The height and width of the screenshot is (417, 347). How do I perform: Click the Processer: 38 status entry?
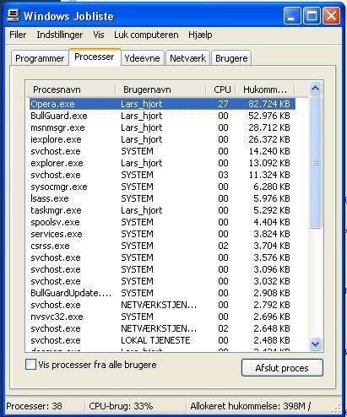coord(34,406)
